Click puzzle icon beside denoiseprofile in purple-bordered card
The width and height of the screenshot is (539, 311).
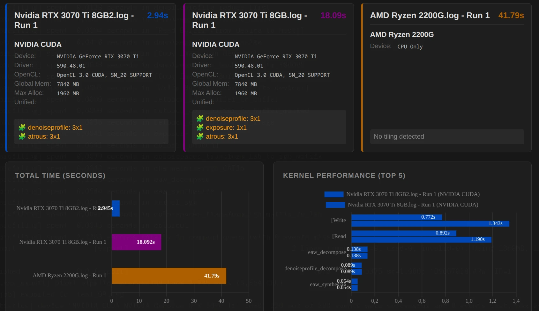tap(200, 119)
